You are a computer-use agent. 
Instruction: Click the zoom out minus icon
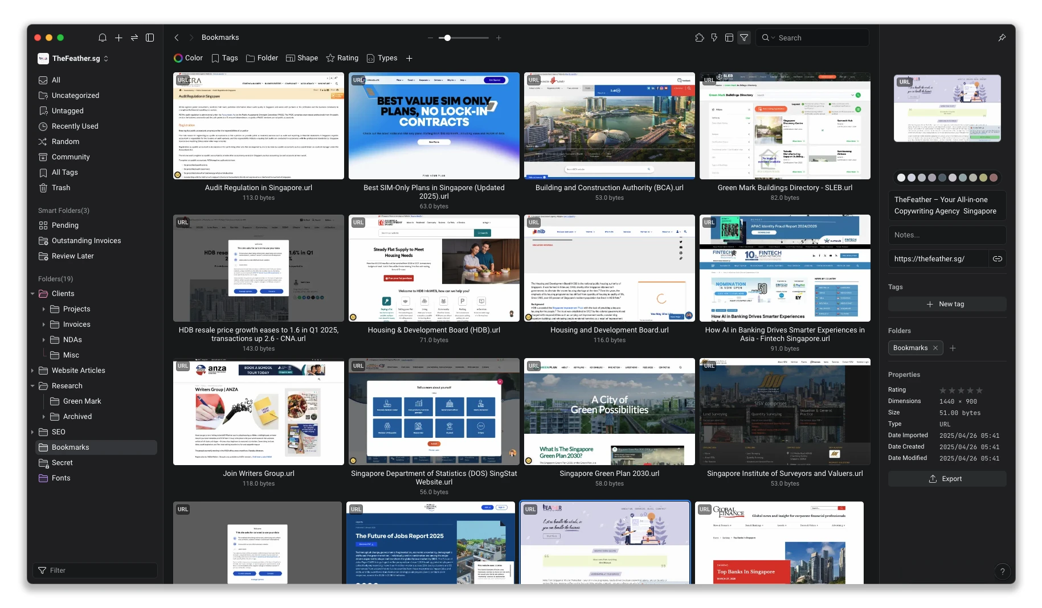431,38
